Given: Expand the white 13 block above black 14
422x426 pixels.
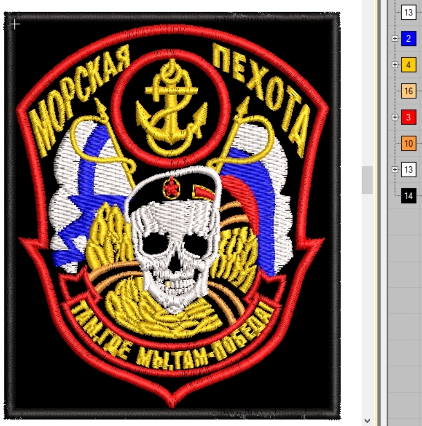Looking at the screenshot, I should click(x=395, y=170).
